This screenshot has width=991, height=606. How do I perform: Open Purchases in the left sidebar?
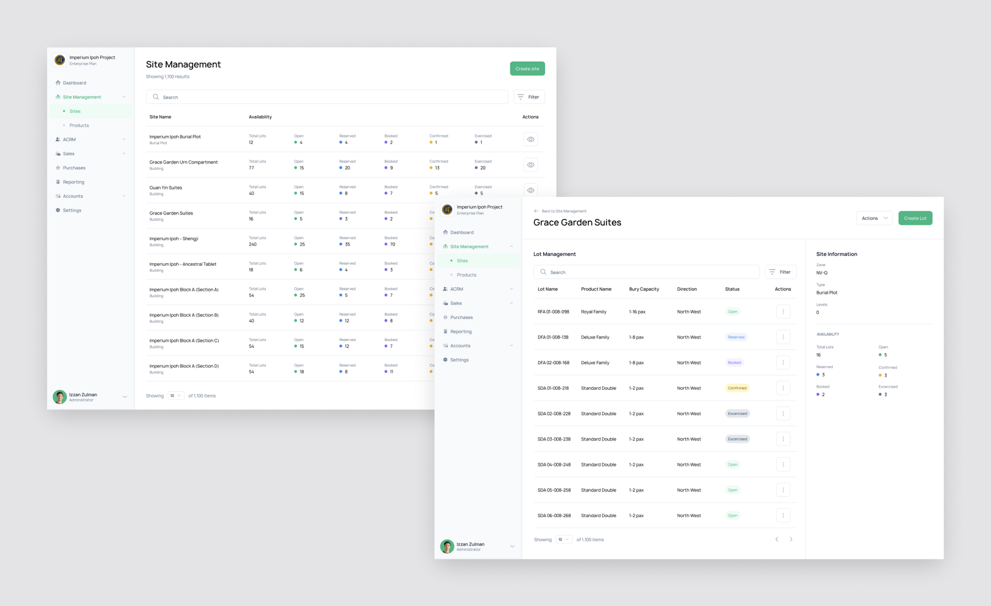[74, 168]
